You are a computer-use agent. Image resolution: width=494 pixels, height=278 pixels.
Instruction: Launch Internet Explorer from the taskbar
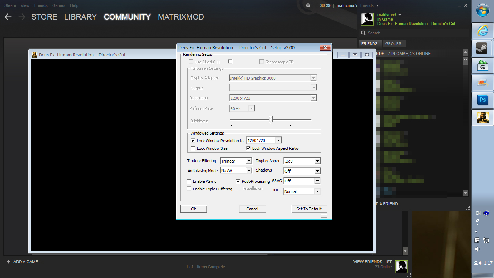click(x=483, y=31)
